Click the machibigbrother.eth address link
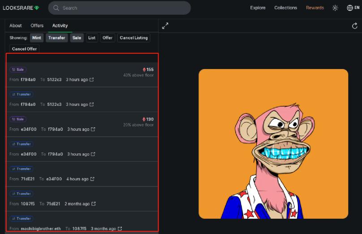This screenshot has width=362, height=234. [x=41, y=229]
